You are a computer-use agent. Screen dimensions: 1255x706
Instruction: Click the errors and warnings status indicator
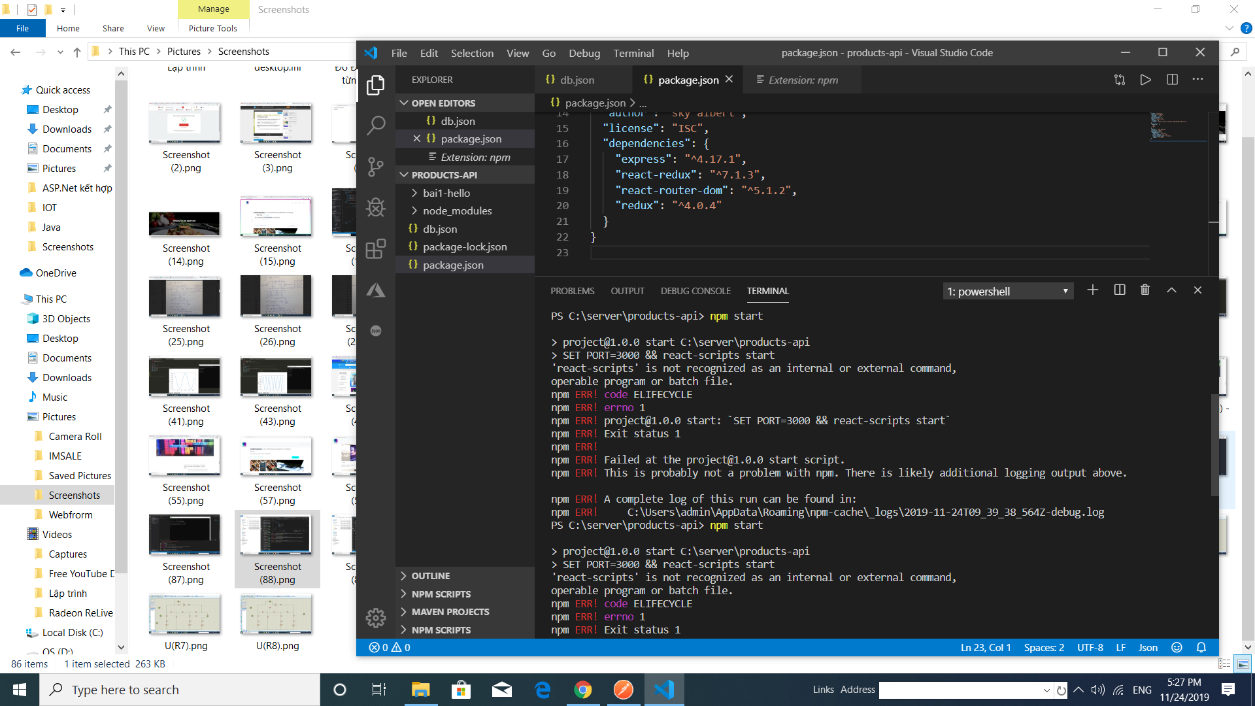[390, 648]
